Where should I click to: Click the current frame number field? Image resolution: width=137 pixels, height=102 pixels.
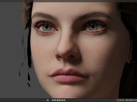pyautogui.click(x=121, y=100)
